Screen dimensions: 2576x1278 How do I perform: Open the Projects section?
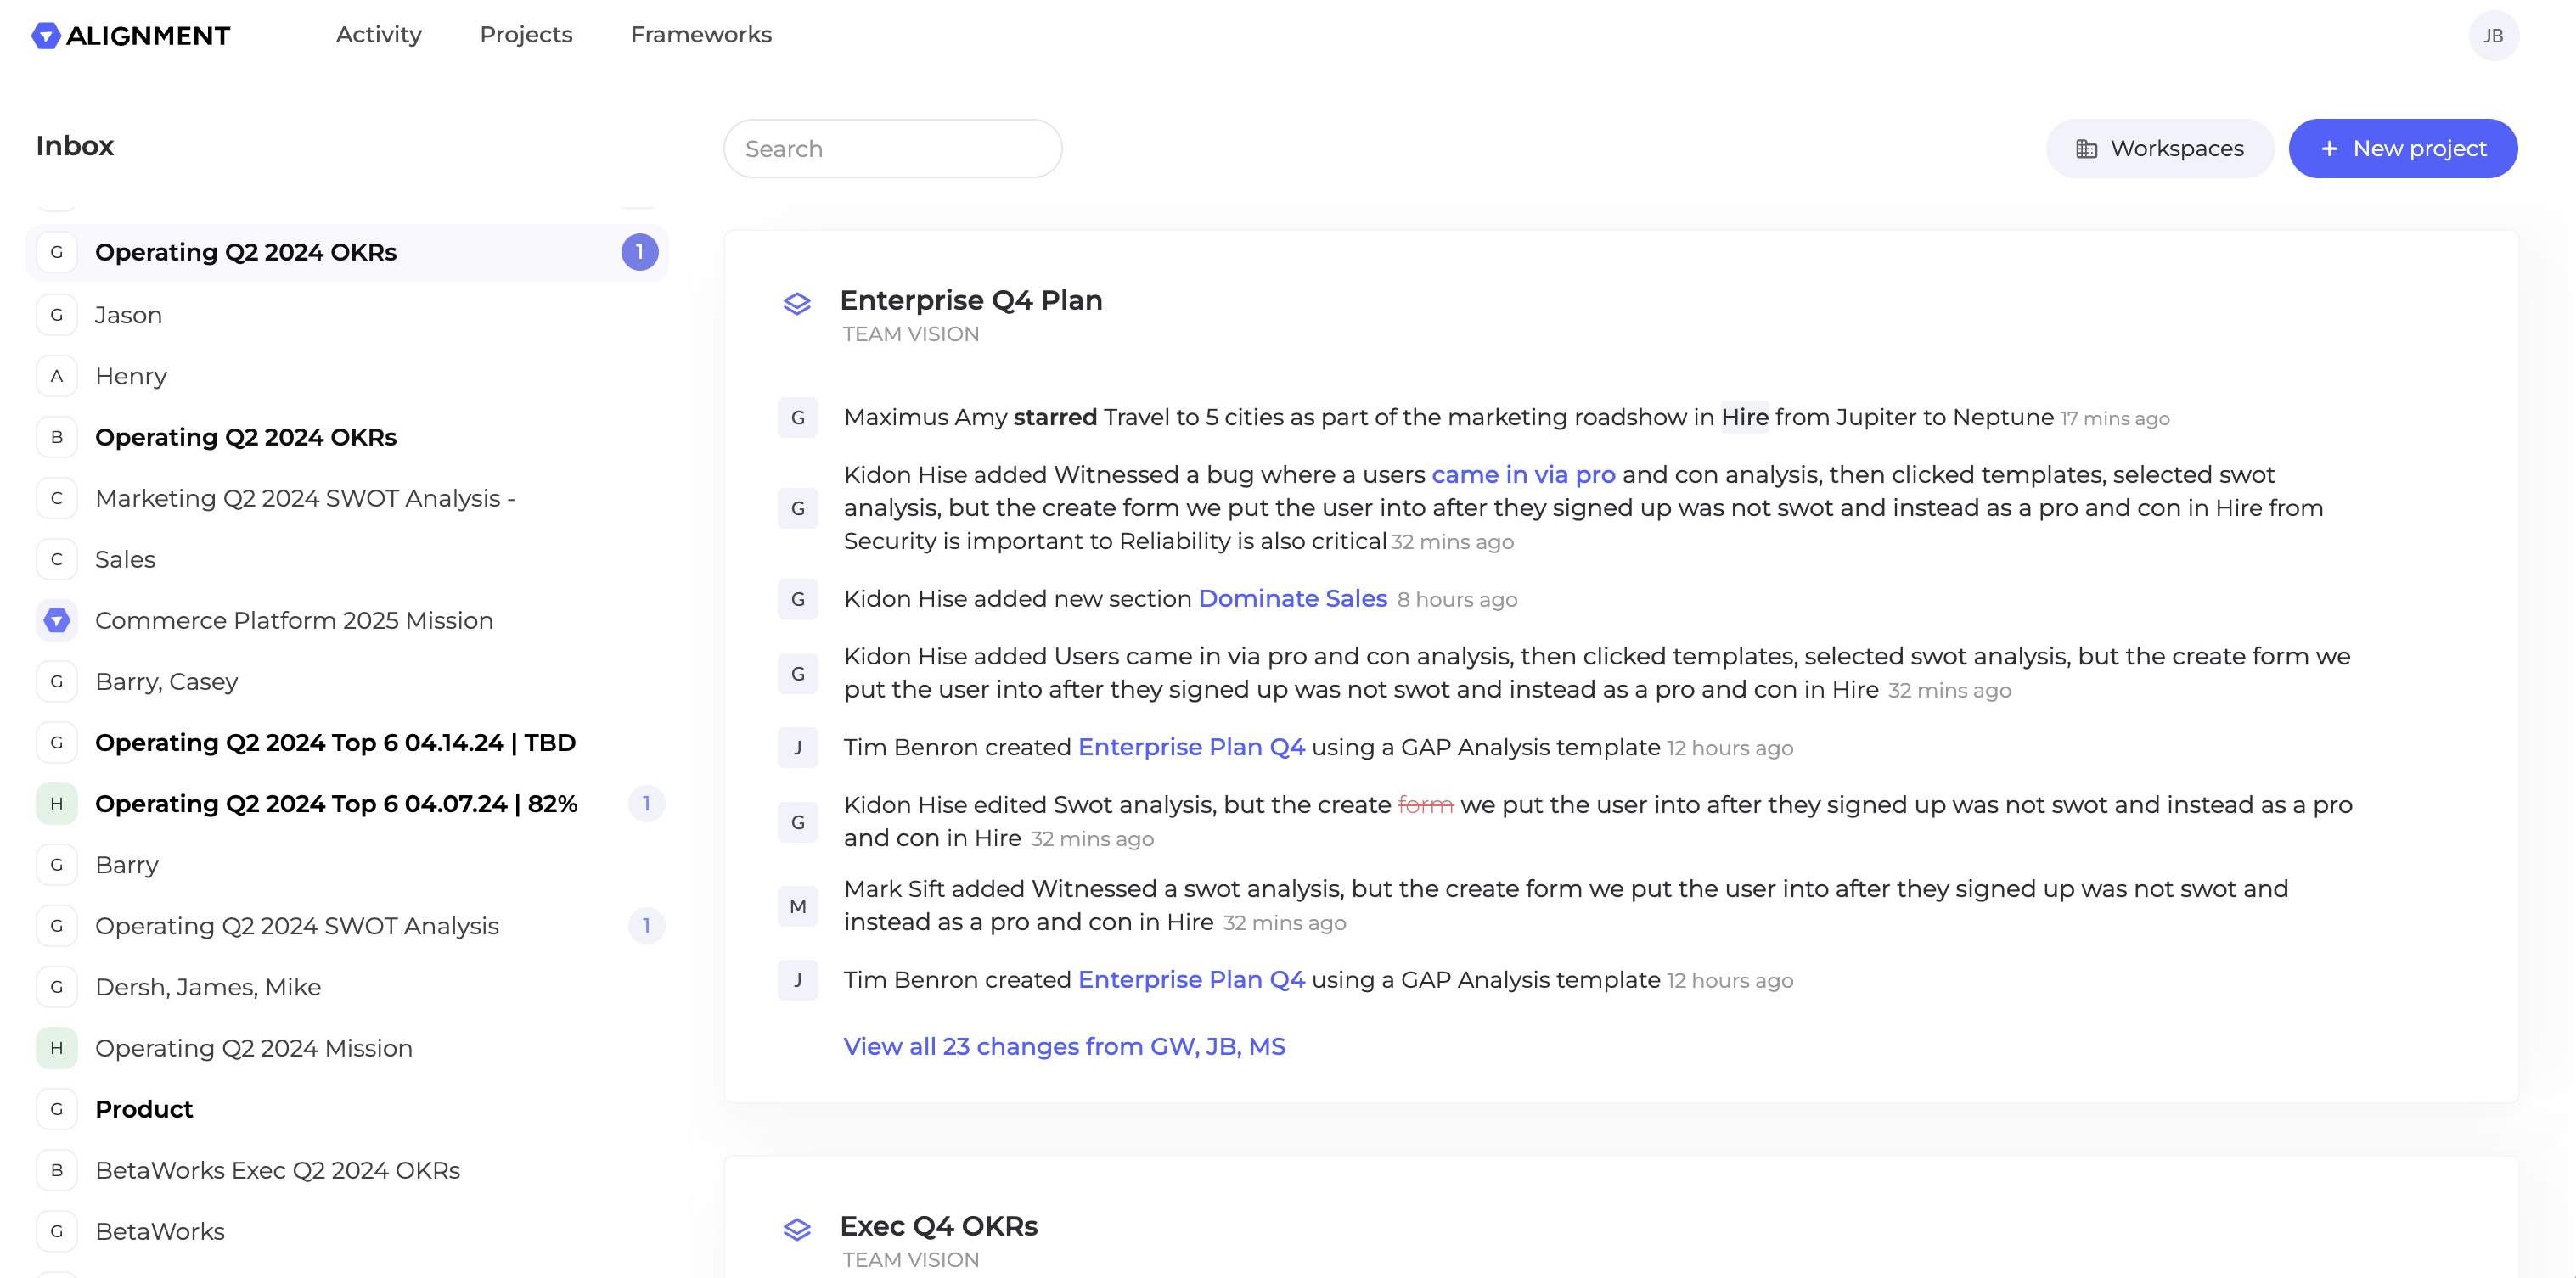525,35
